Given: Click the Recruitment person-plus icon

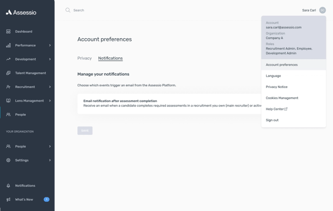Looking at the screenshot, I should pyautogui.click(x=8, y=87).
